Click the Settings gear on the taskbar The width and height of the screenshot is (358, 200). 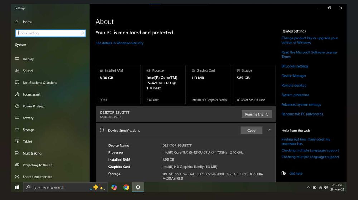point(138,187)
